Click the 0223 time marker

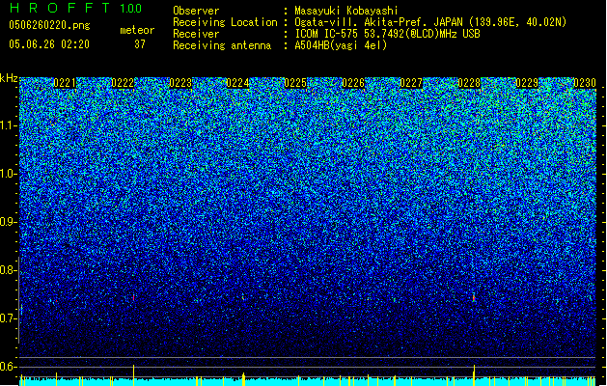pyautogui.click(x=180, y=83)
